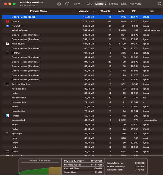163x175 pixels.
Task: Select the Opera process name
Action: (x=15, y=21)
